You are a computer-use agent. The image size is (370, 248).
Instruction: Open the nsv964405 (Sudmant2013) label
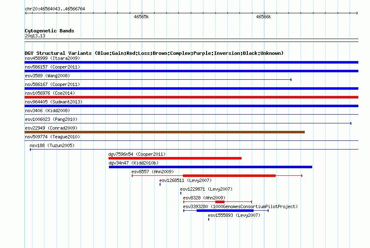pyautogui.click(x=54, y=102)
